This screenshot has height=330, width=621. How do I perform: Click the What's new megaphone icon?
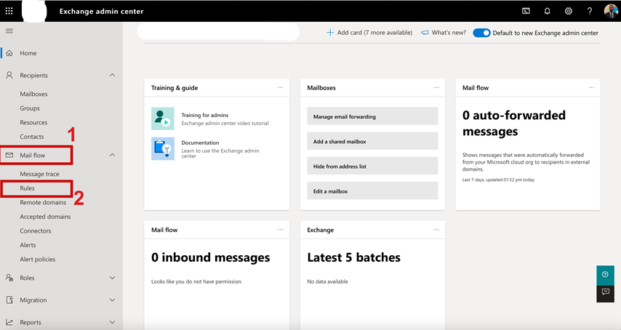[425, 33]
